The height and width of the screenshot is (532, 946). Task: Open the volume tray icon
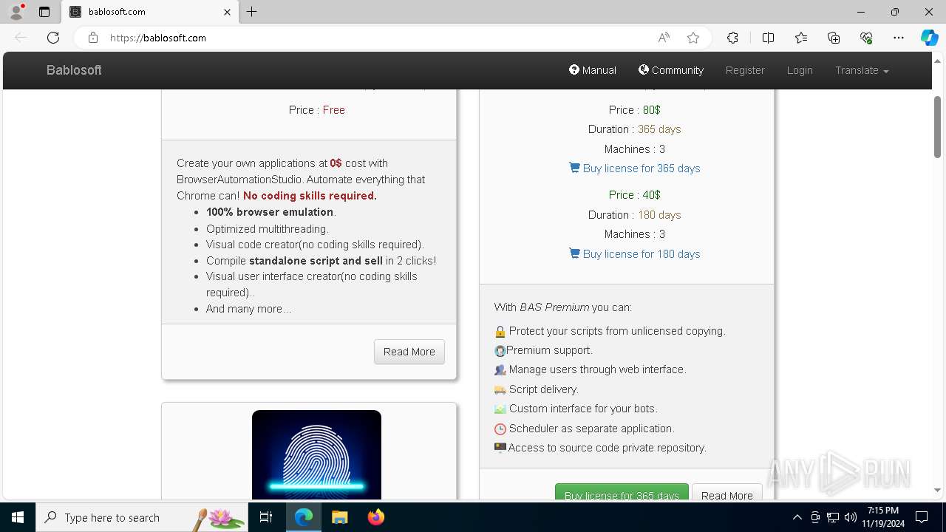(x=851, y=517)
